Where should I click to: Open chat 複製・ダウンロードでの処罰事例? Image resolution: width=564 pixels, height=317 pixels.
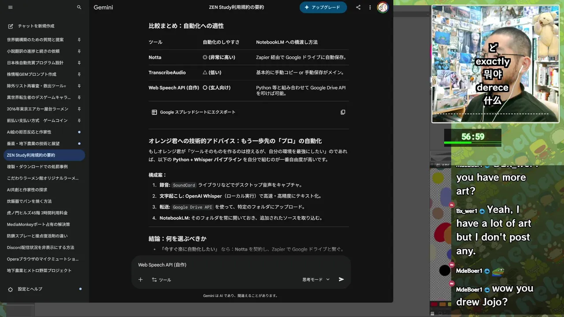point(37,166)
